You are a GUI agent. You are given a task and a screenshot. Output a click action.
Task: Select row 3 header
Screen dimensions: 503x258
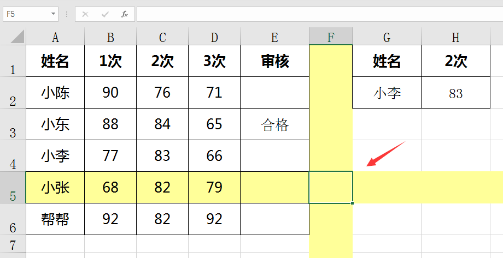[x=13, y=124]
